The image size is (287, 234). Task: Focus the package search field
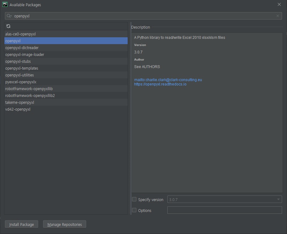pyautogui.click(x=143, y=16)
